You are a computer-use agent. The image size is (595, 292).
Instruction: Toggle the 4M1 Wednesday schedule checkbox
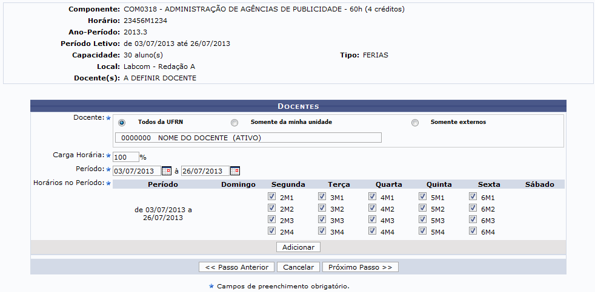coord(372,197)
